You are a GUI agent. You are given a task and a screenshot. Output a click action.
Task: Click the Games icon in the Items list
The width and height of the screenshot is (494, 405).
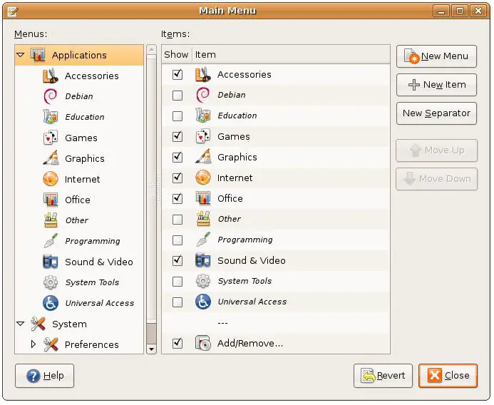pyautogui.click(x=203, y=136)
